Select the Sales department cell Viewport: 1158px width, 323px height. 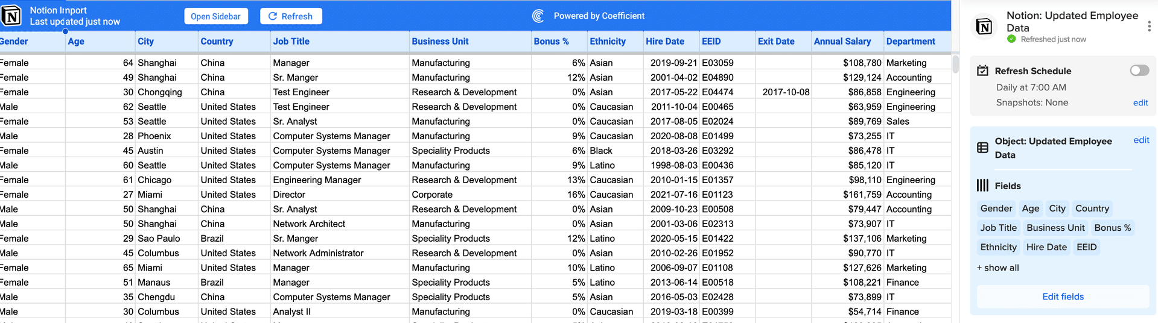pyautogui.click(x=917, y=121)
